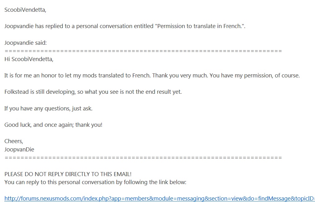
Task: Click the upper equals-sign separator line
Action: click(143, 51)
